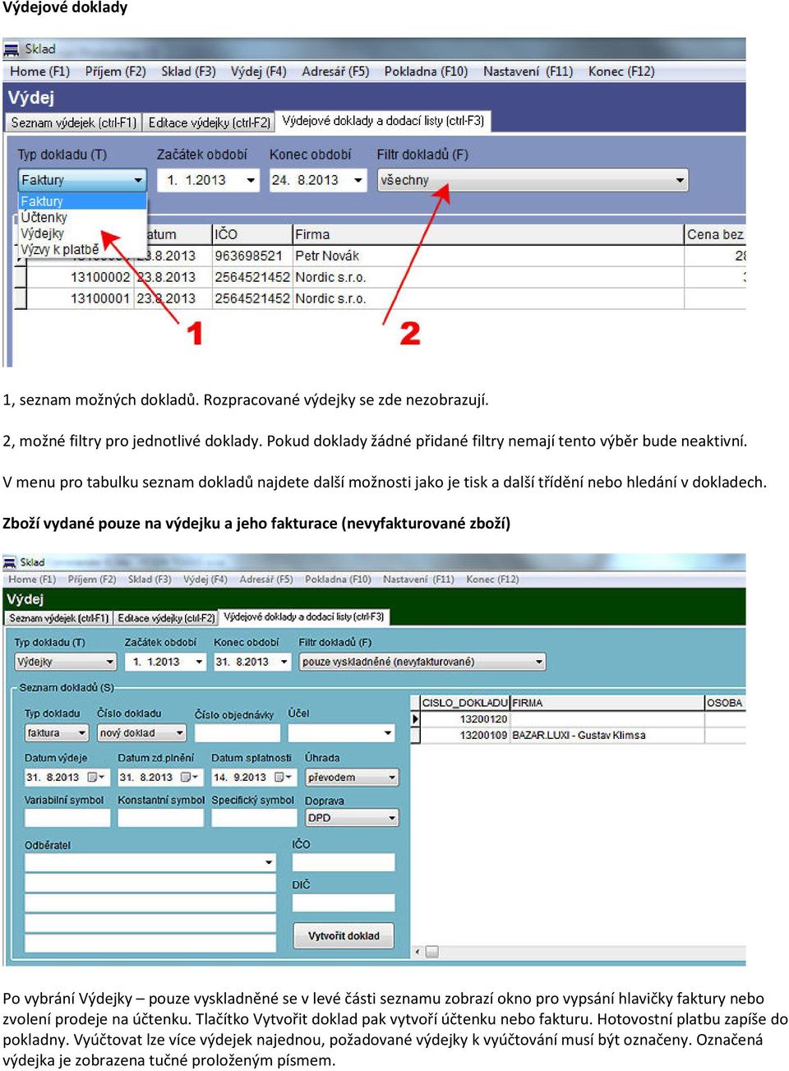Image resolution: width=789 pixels, height=1071 pixels.
Task: Open Výdej (F4) menu in blue window
Action: [258, 72]
